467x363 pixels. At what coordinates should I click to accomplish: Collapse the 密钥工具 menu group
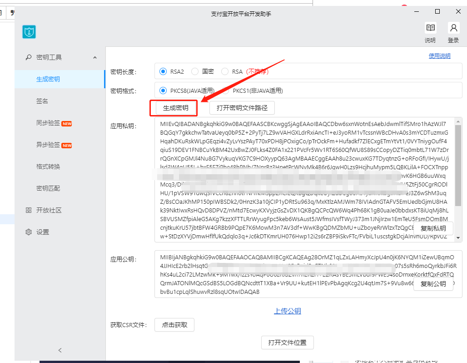(x=94, y=57)
